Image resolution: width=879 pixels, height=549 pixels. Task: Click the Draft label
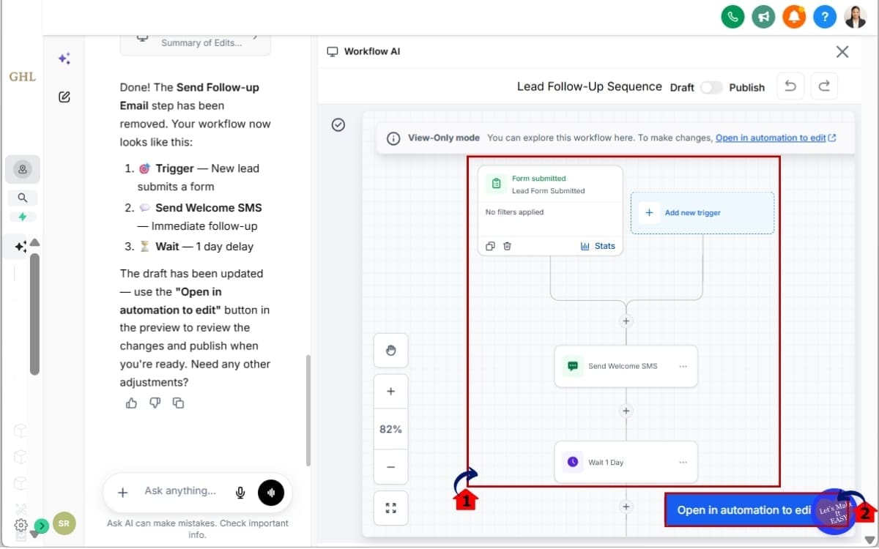pyautogui.click(x=682, y=87)
